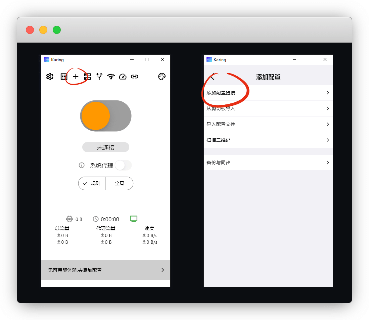Enable the 系统代理 switch

pyautogui.click(x=123, y=165)
